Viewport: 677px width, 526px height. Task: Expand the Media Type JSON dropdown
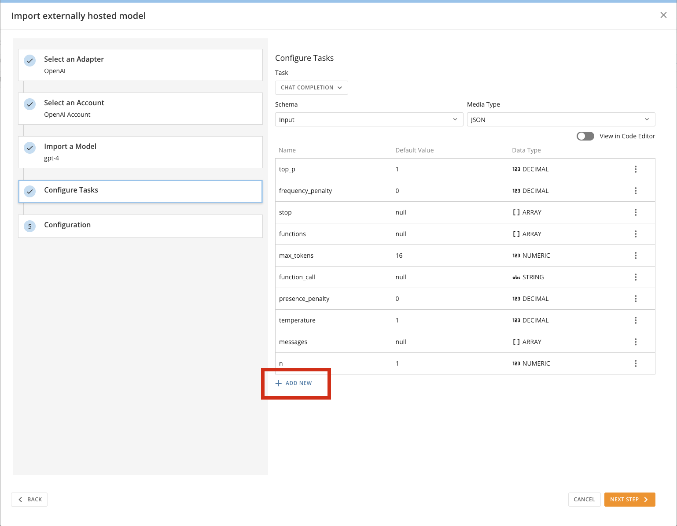(561, 119)
